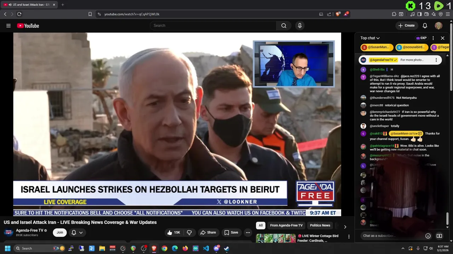Open the Windows Start menu
The height and width of the screenshot is (254, 453).
tap(7, 248)
